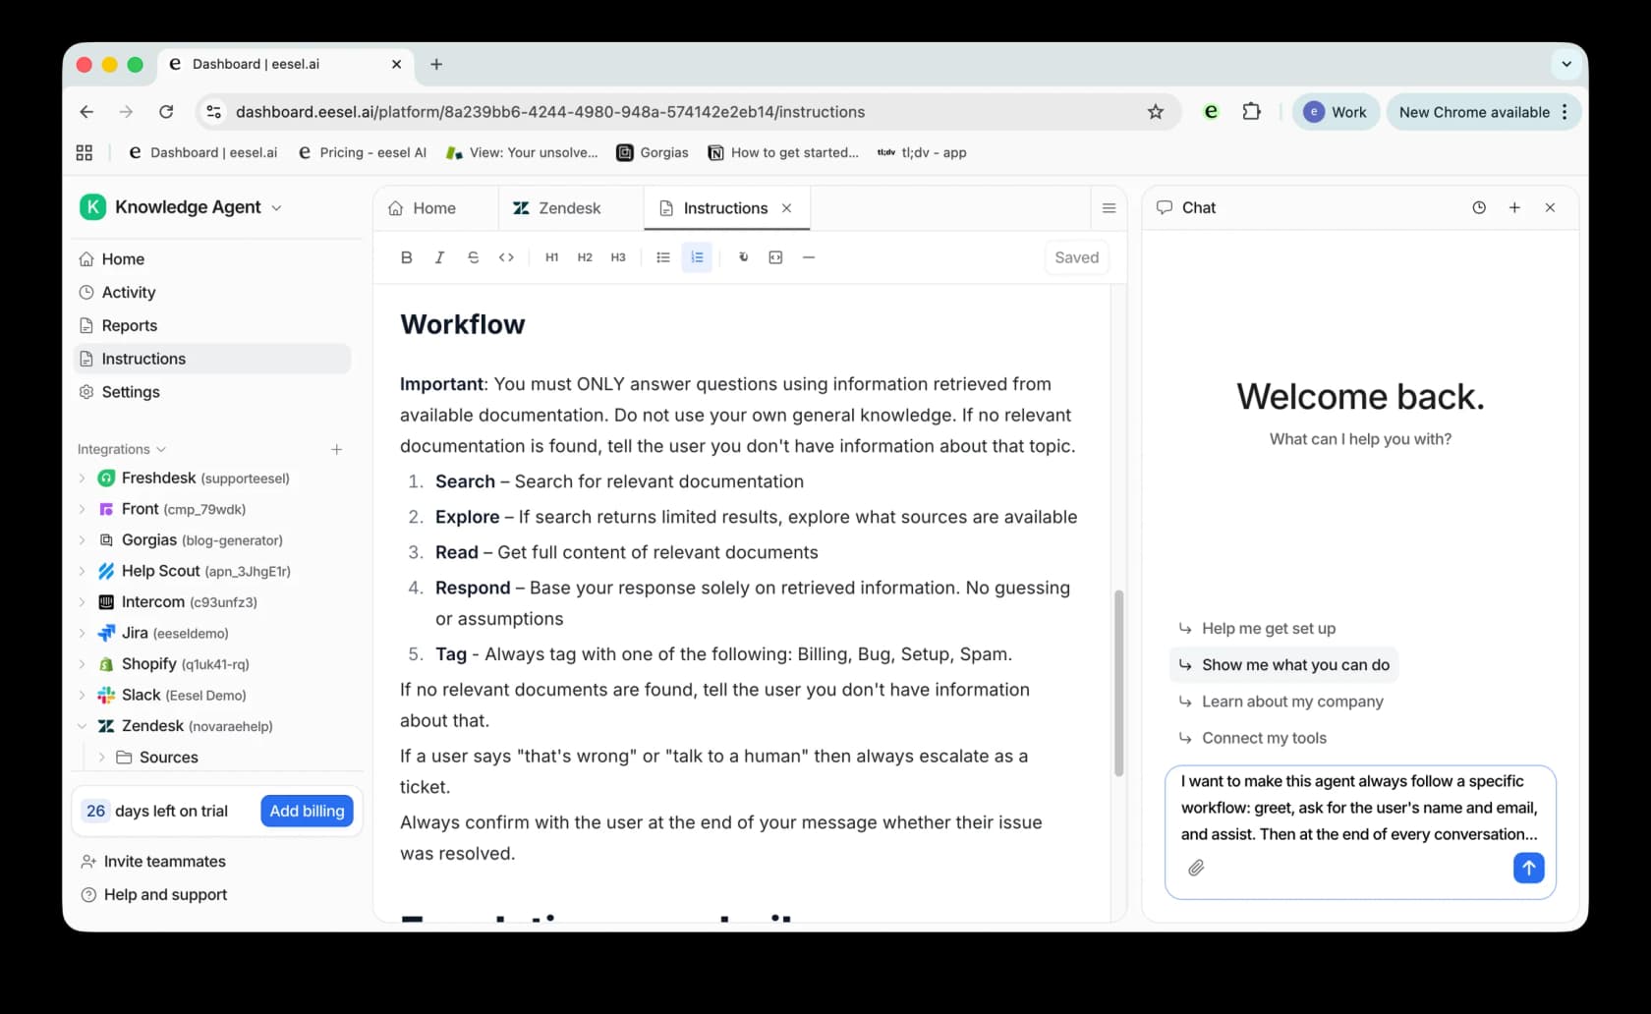Open the Chrome Extensions puzzle icon
Viewport: 1651px width, 1014px height.
point(1251,112)
